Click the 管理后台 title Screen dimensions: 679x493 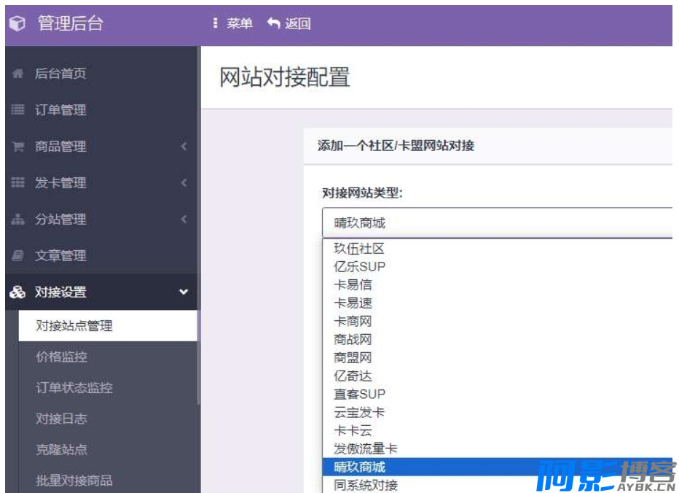coord(70,23)
